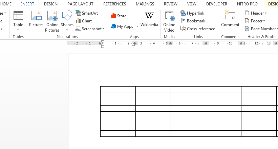The height and width of the screenshot is (149, 278).
Task: Click the Page Number icon
Action: (247, 29)
